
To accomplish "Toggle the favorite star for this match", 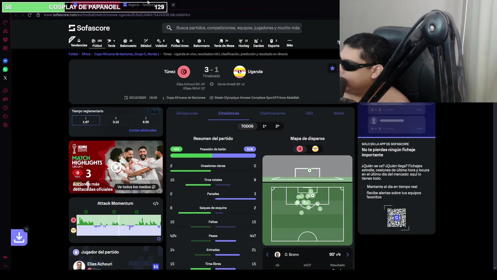I will point(332,68).
